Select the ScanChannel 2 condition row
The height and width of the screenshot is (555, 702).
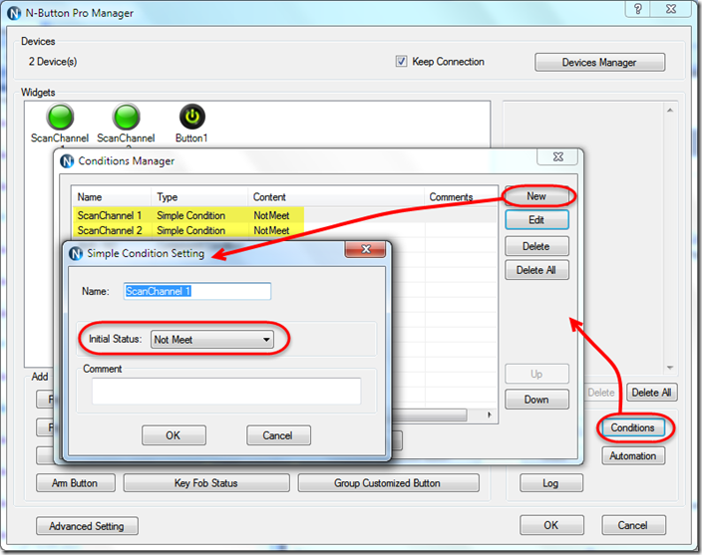284,231
